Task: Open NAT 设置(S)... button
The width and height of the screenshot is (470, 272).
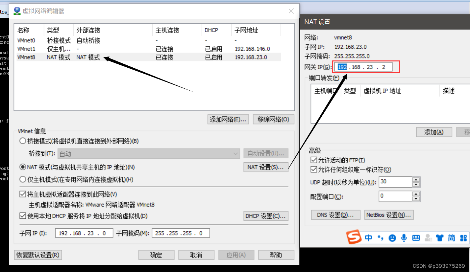Action: tap(266, 167)
